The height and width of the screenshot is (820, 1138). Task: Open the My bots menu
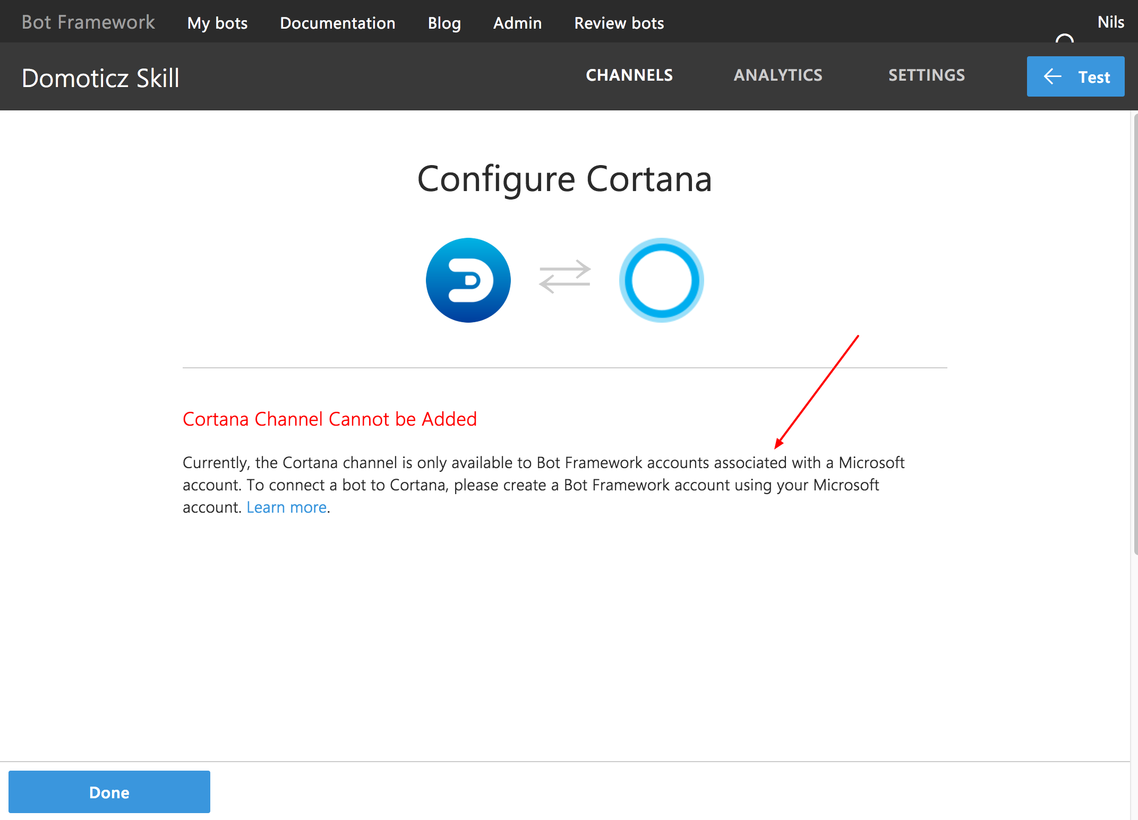[x=217, y=23]
